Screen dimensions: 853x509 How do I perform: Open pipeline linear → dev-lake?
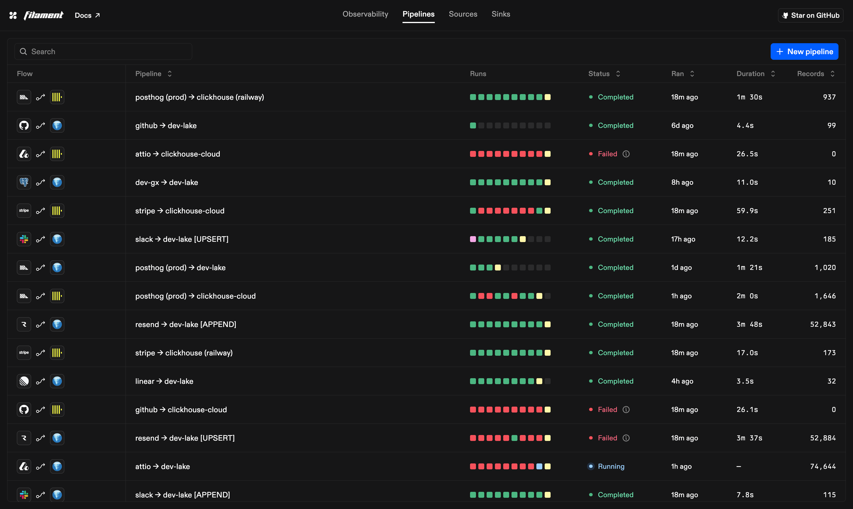pos(164,381)
